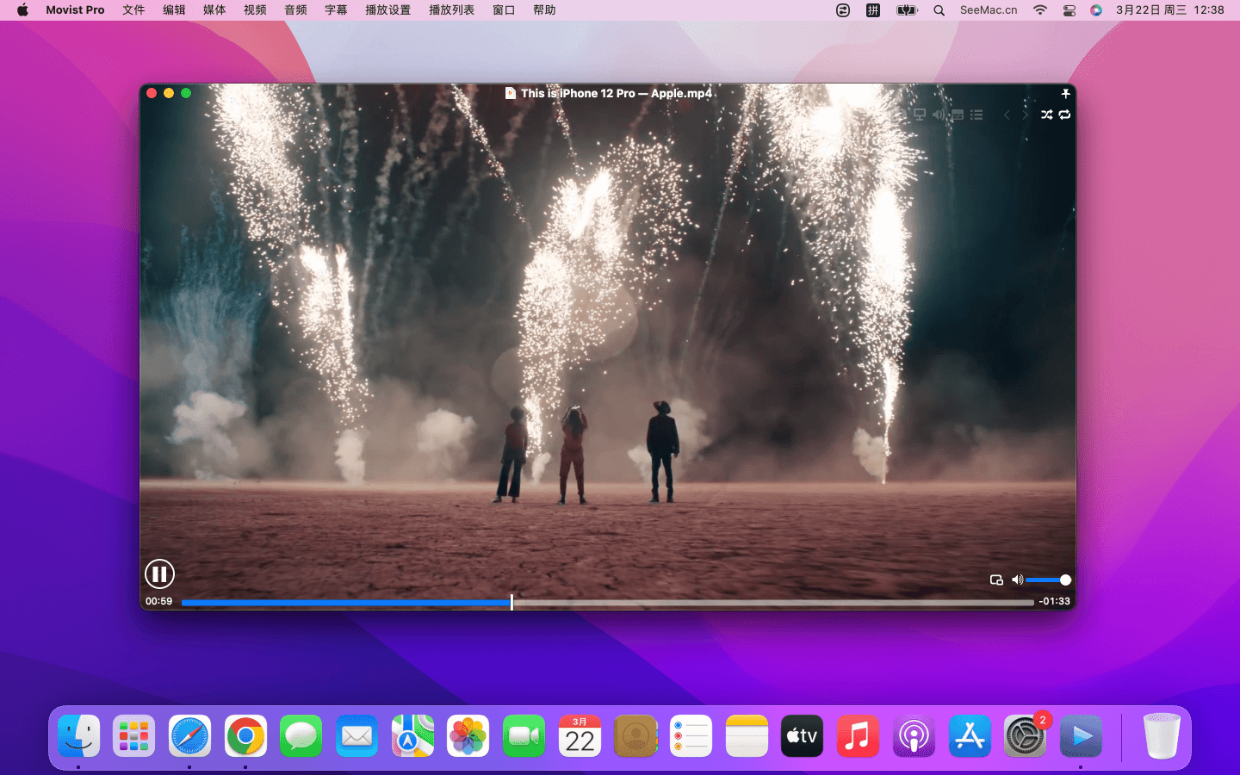
Task: Open the 音频 menu
Action: [x=295, y=10]
